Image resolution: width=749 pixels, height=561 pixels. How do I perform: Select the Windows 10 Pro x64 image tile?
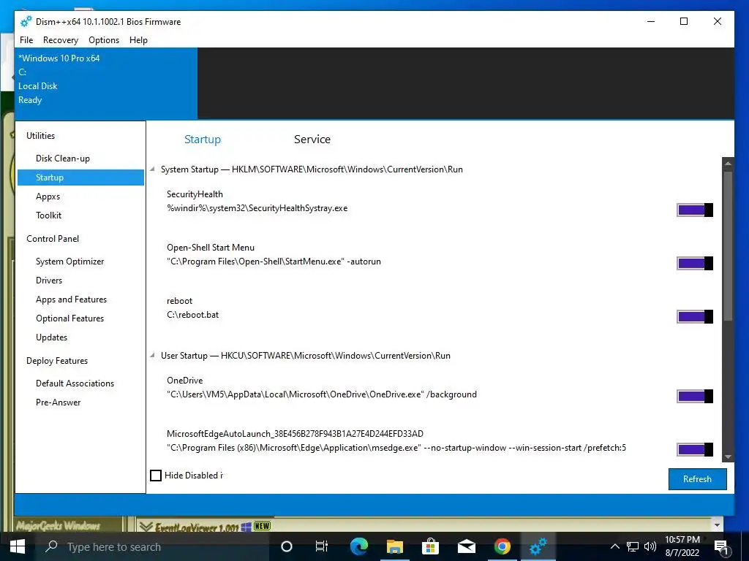[106, 83]
